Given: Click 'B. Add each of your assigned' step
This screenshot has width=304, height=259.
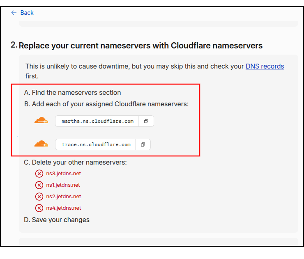Looking at the screenshot, I should [x=106, y=104].
